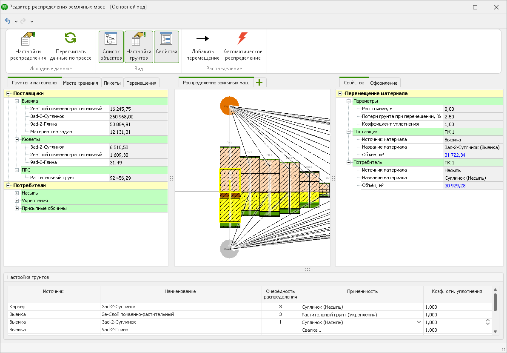
Task: Expand the Насыпь tree node
Action: click(x=17, y=193)
